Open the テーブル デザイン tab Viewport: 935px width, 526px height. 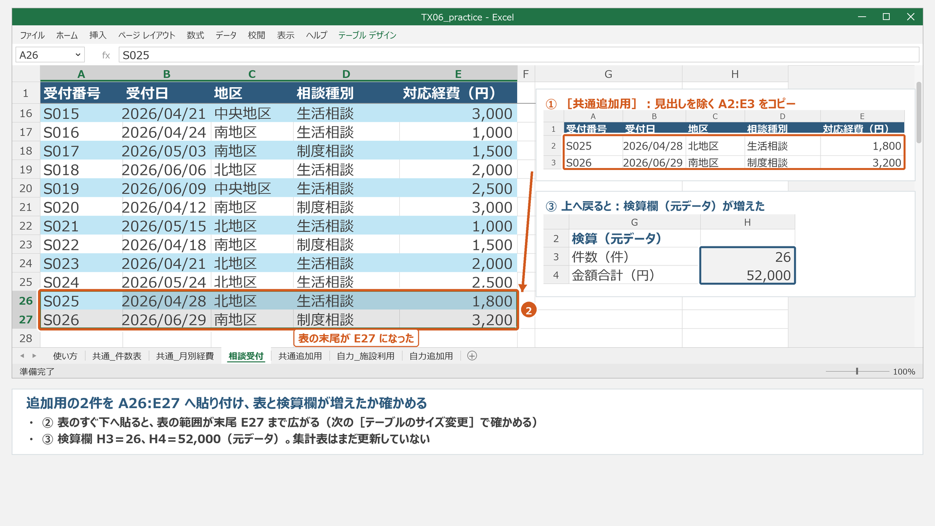click(x=367, y=35)
